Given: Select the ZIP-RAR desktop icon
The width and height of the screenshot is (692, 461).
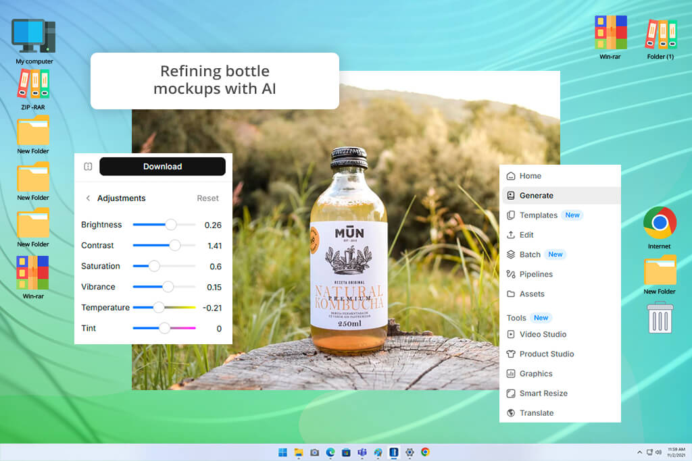Looking at the screenshot, I should pos(33,90).
